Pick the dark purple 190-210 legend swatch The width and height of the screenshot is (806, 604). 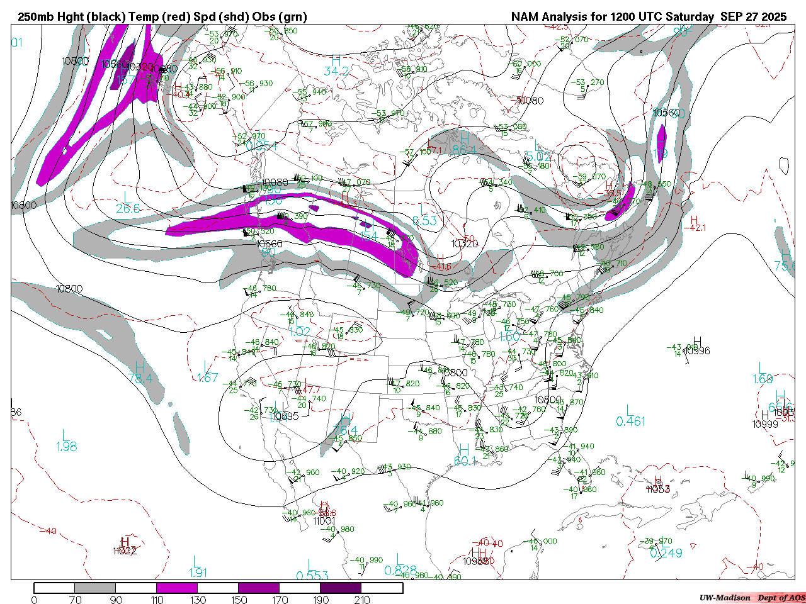coord(340,588)
